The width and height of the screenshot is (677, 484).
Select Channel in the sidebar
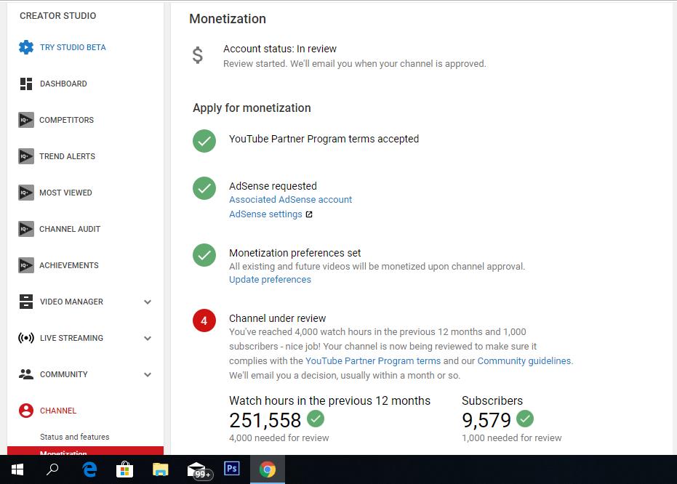pyautogui.click(x=58, y=411)
